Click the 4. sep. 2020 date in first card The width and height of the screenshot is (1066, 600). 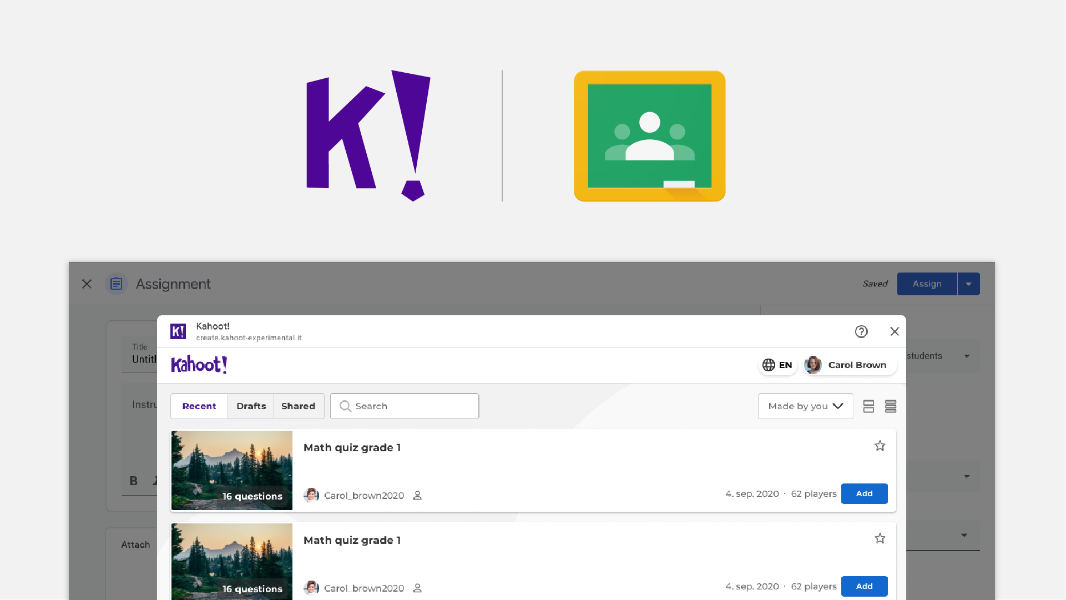(x=752, y=493)
